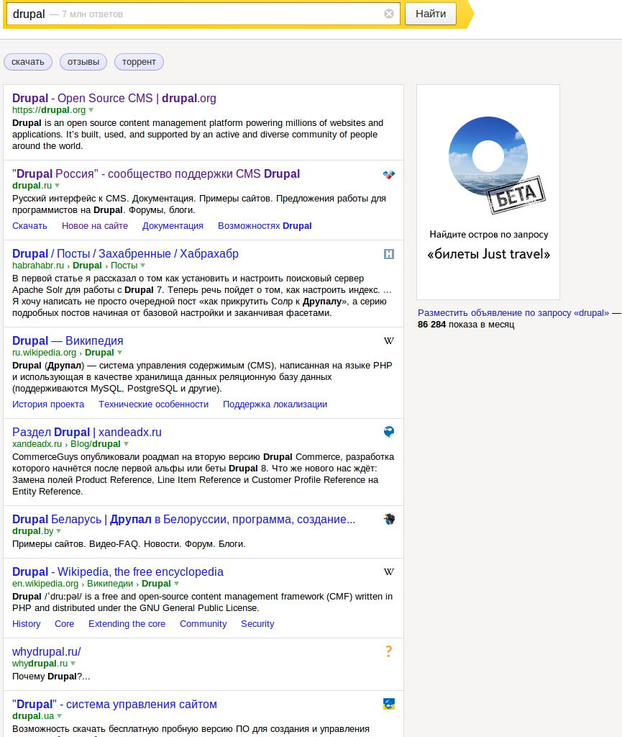622x737 pixels.
Task: Click the Habrahabr favicon icon
Action: click(x=389, y=254)
